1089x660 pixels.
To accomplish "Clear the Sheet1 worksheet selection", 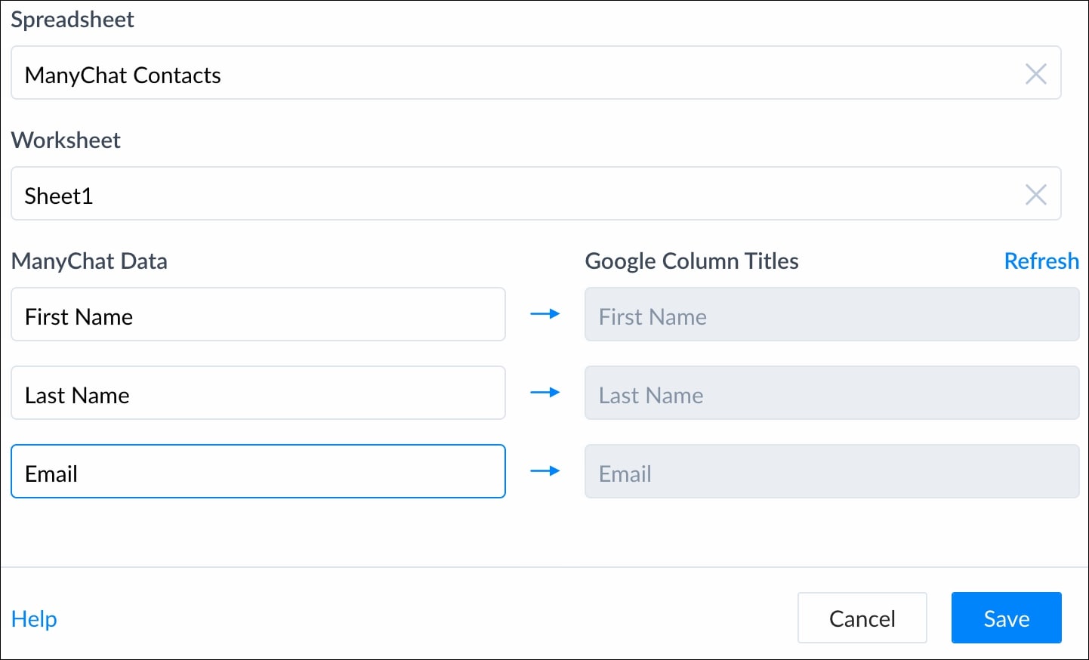I will click(1035, 194).
